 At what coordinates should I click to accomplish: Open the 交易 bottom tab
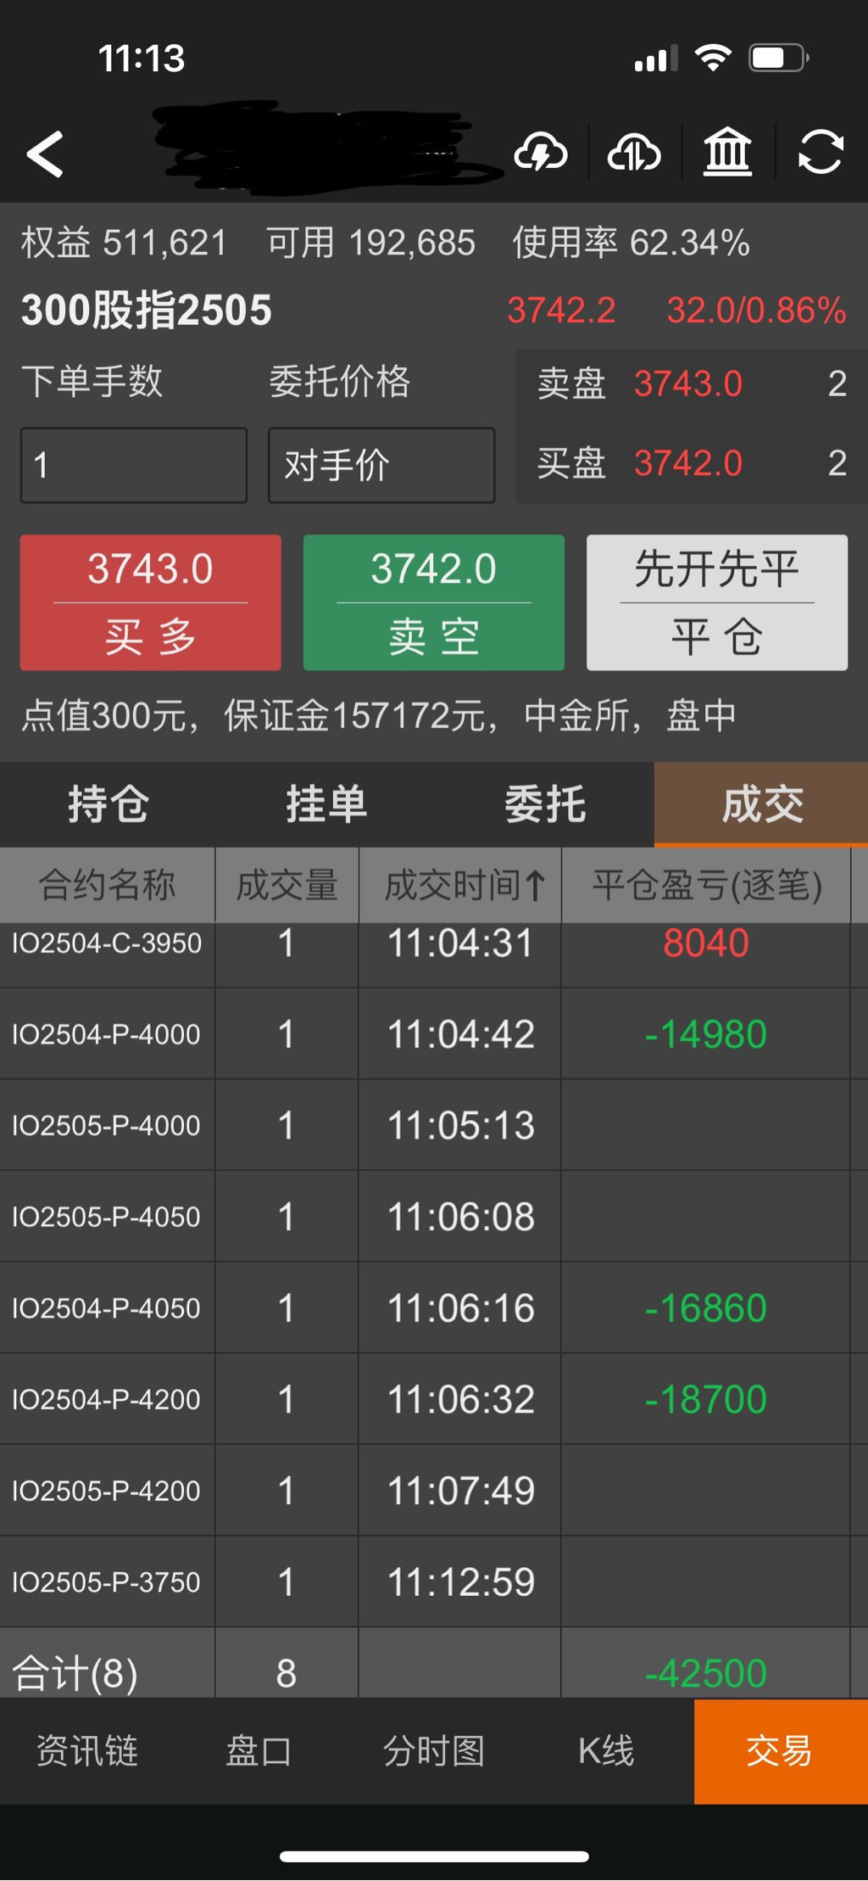click(781, 1750)
